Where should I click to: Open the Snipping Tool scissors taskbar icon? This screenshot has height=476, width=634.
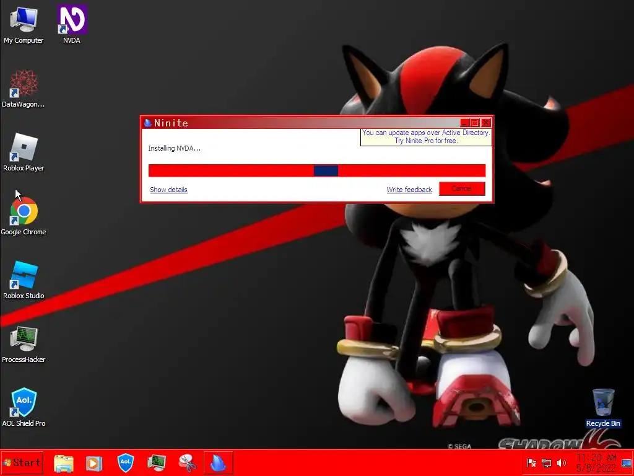pyautogui.click(x=188, y=463)
